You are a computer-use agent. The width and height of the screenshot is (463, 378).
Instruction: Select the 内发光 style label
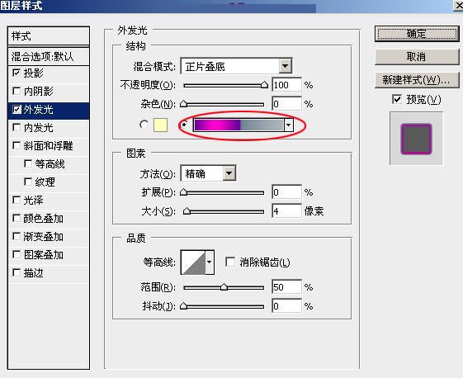pos(39,128)
